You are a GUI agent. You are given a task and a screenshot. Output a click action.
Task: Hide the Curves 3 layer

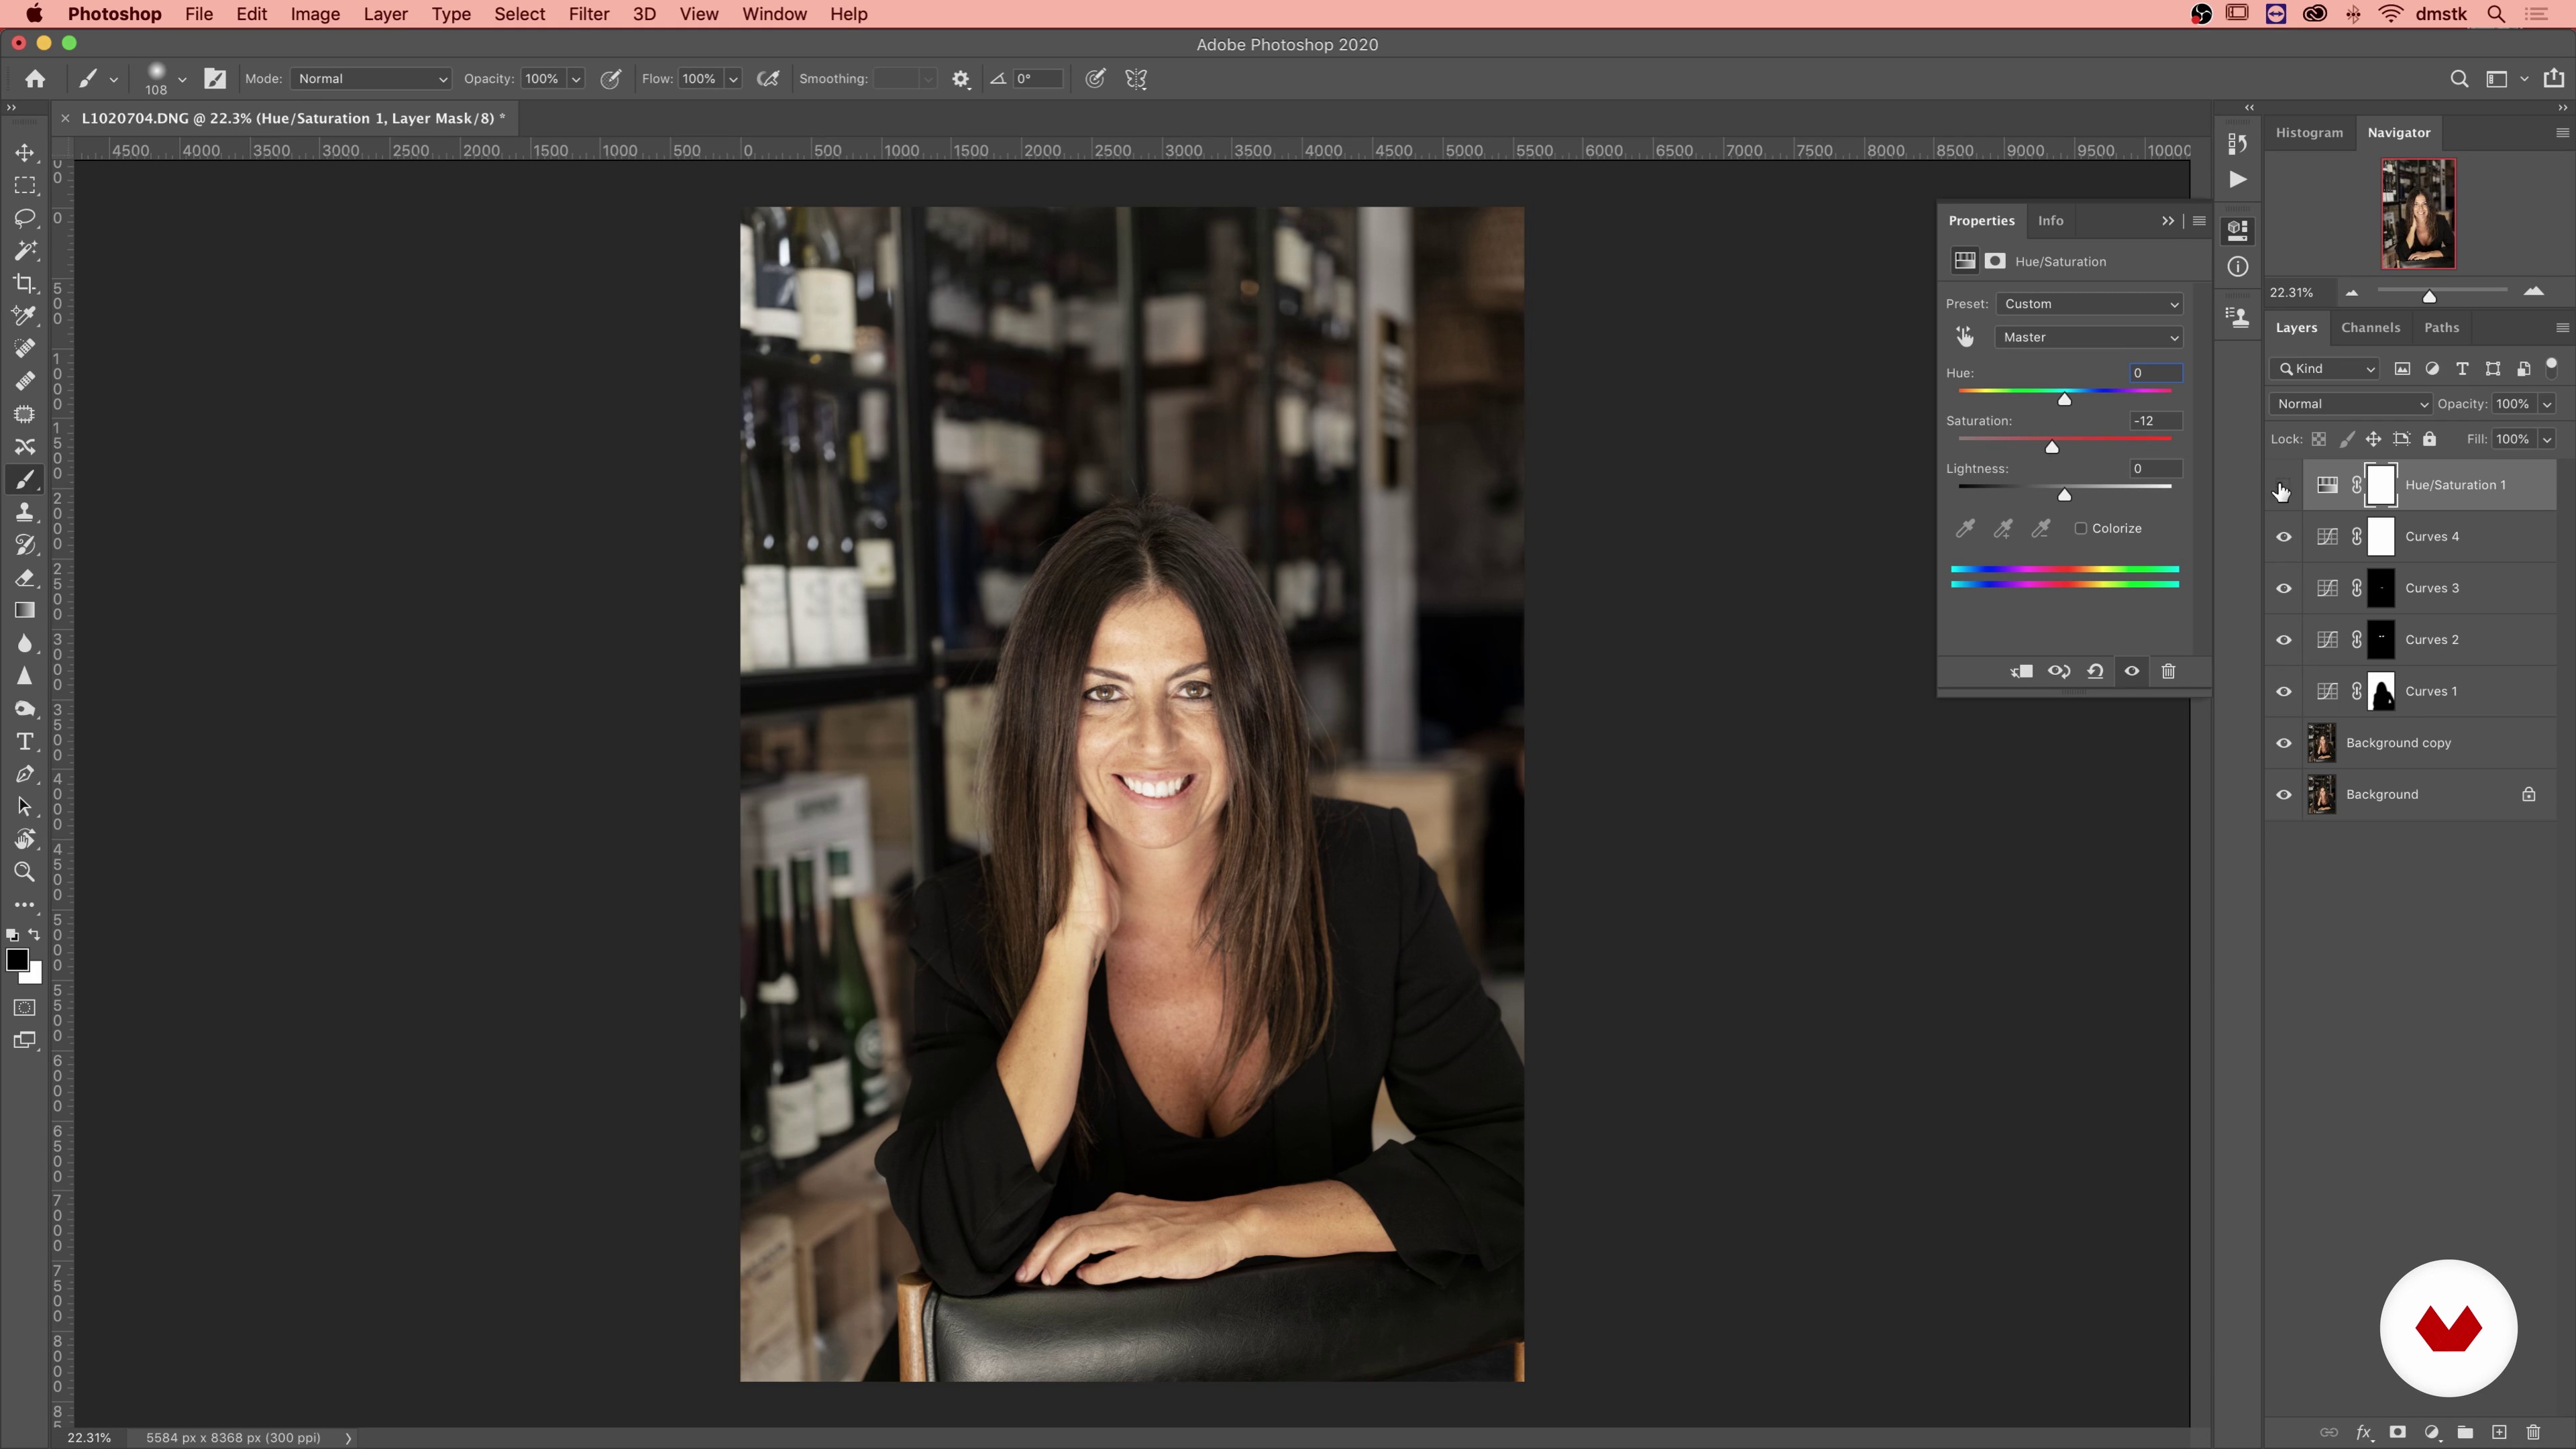(2284, 589)
